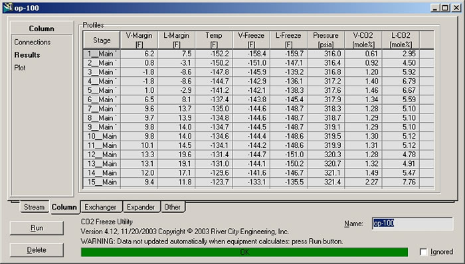Click V-CO2 value 2.27 for stage 15
465x264 pixels.
(x=363, y=182)
